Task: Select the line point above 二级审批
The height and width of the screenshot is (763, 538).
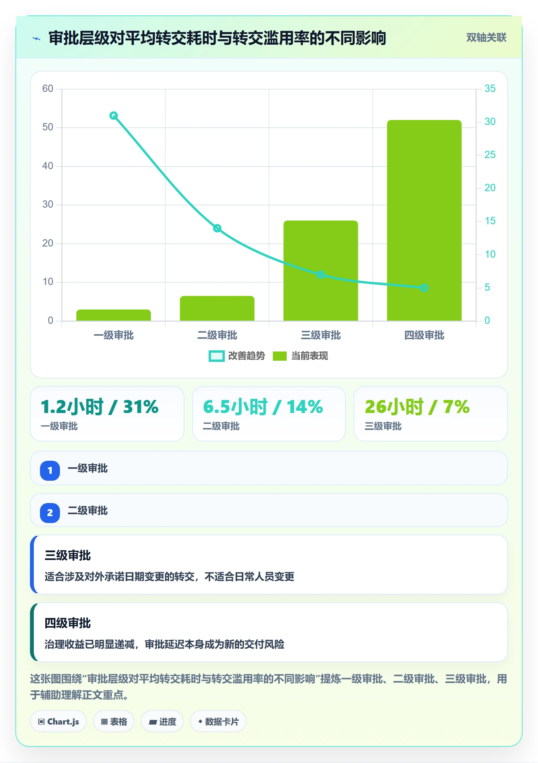Action: coord(217,228)
